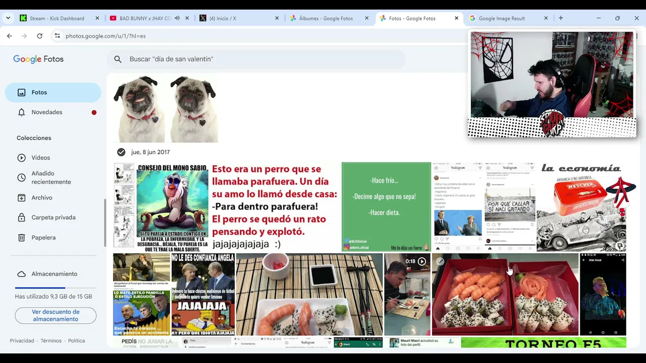Open the La economía Hesperidina image
646x363 pixels.
581,207
